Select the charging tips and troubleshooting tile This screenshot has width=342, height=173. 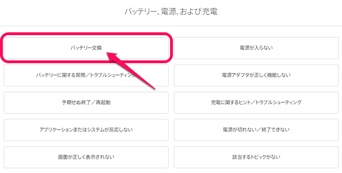(x=256, y=103)
